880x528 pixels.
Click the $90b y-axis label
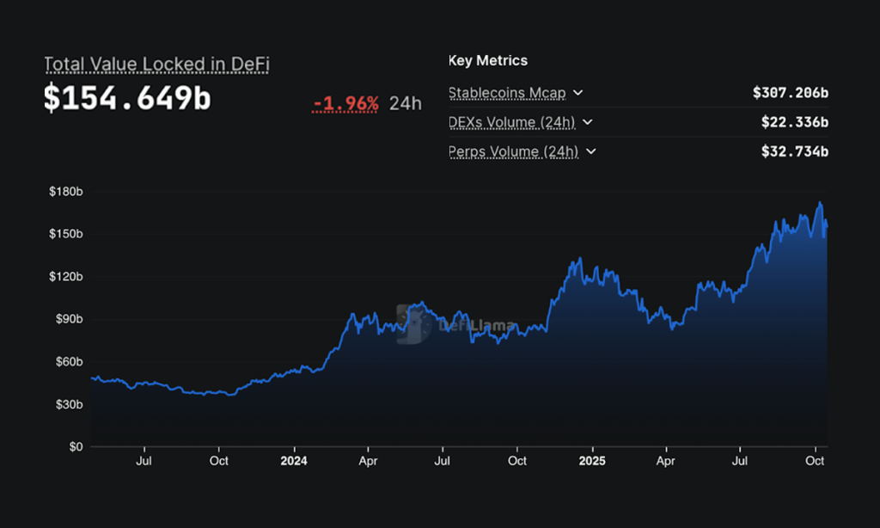point(67,319)
